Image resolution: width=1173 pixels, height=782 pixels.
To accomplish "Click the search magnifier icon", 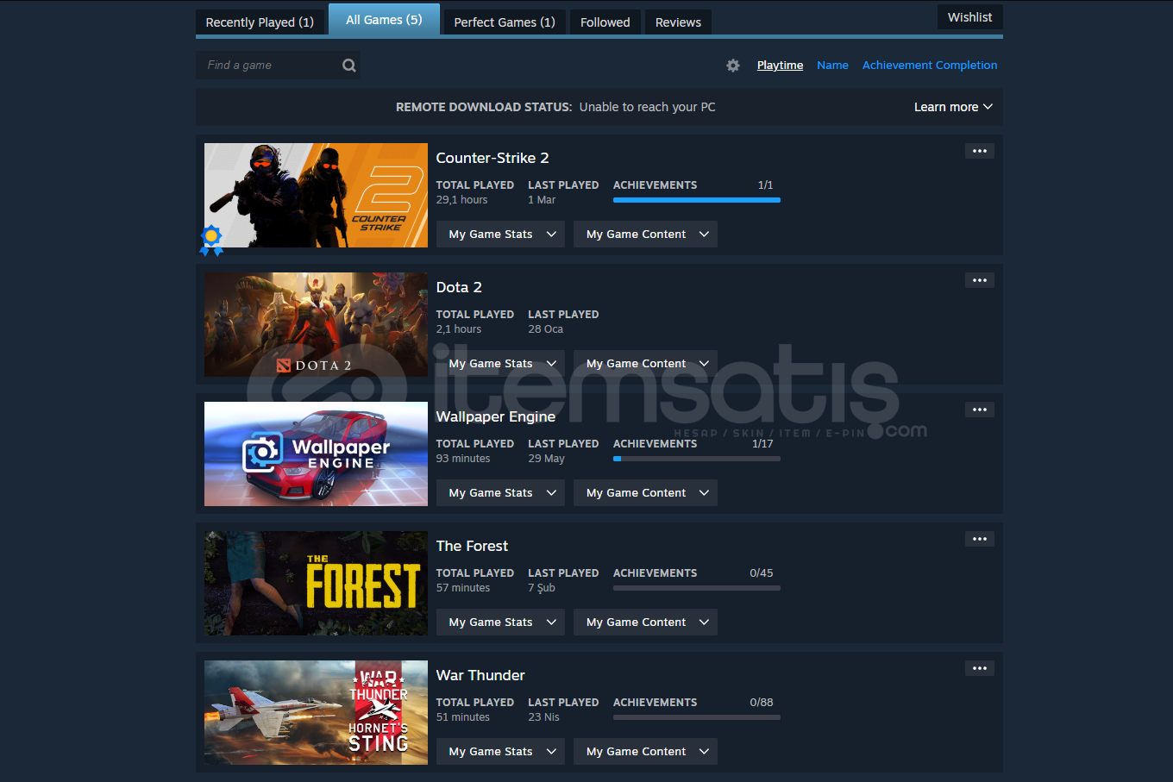I will coord(349,66).
